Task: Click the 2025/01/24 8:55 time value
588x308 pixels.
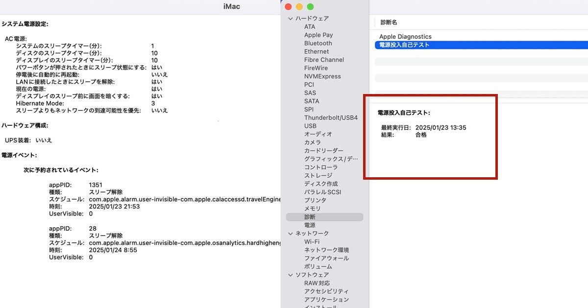Action: tap(113, 250)
